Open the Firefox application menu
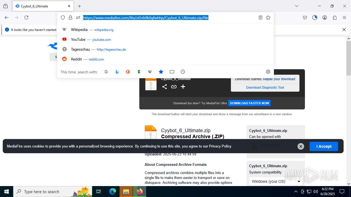 pyautogui.click(x=344, y=18)
